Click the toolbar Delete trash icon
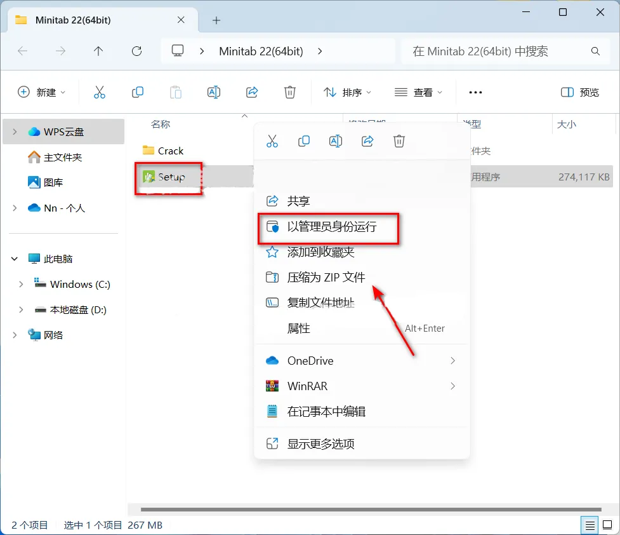 click(290, 92)
